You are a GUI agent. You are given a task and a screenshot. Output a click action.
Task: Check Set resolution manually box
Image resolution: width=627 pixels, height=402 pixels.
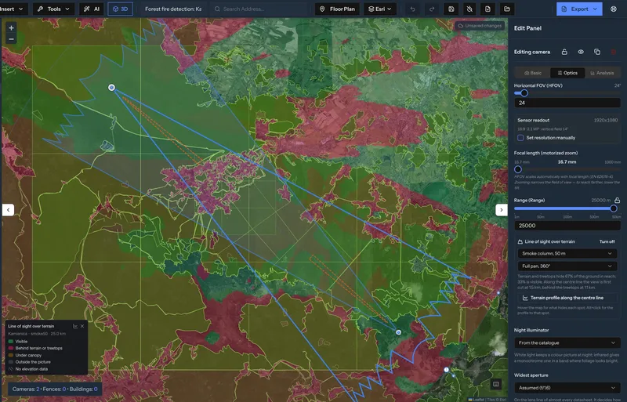[x=520, y=138]
